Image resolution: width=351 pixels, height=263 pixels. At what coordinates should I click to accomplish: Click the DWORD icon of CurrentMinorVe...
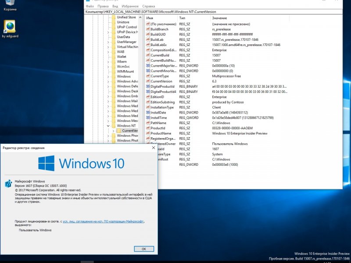point(148,71)
